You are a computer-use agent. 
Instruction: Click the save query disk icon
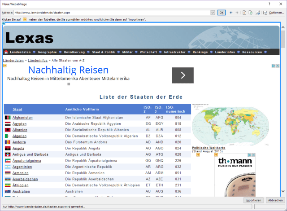click(x=265, y=13)
